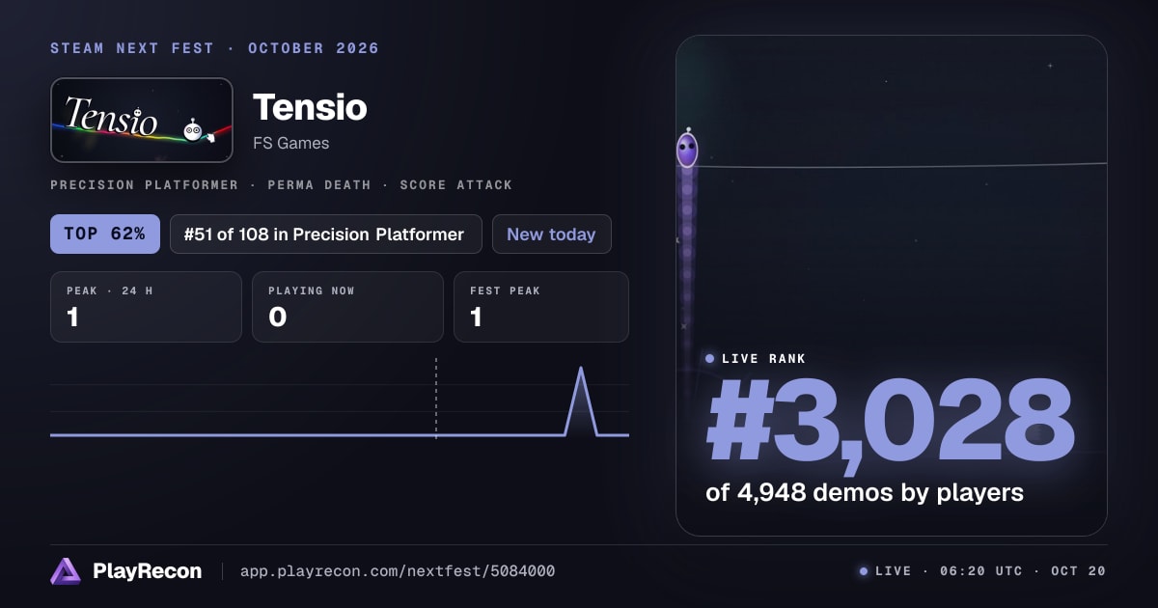Click the 'of 4,948 demos by players' text
This screenshot has height=608, width=1158.
point(865,492)
